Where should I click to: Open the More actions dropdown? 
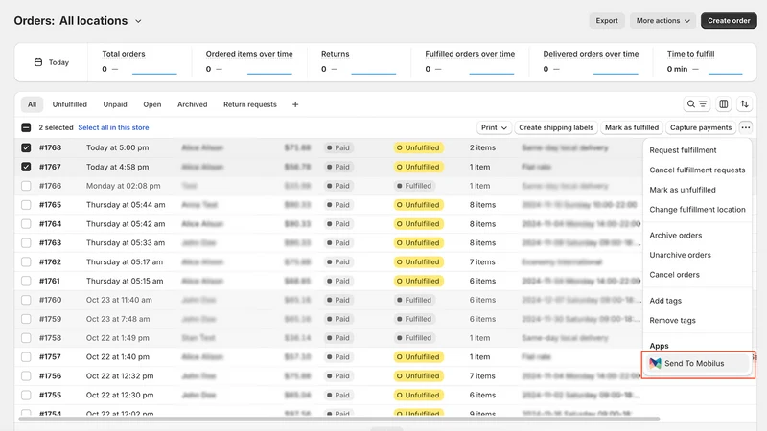(662, 20)
